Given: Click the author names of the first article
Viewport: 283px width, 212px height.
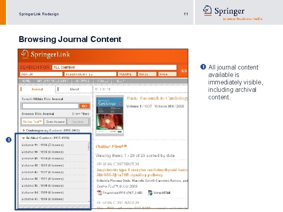Looking at the screenshot, I should click(142, 181).
